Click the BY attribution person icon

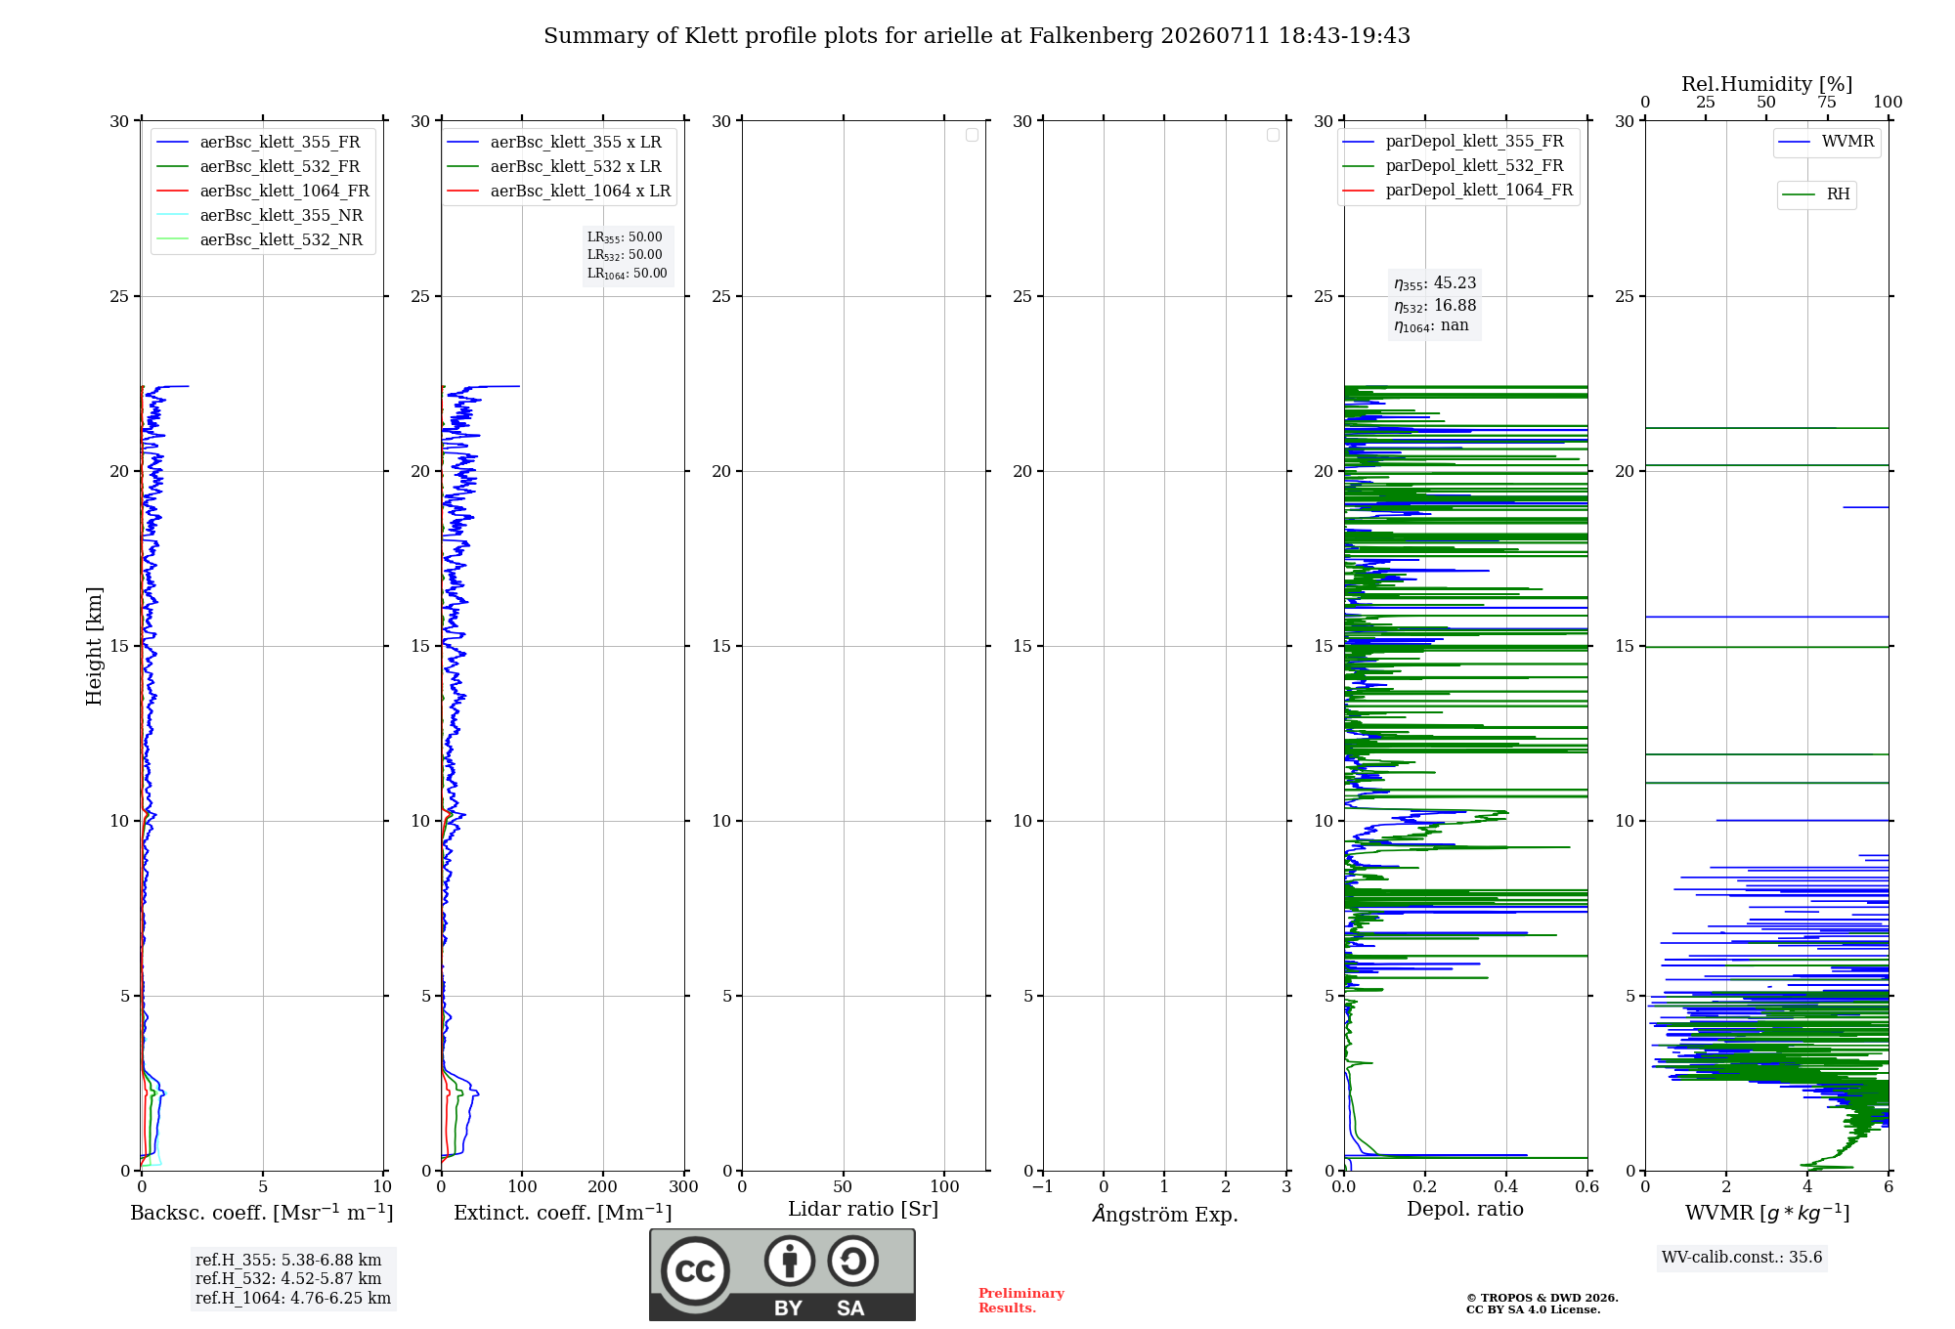click(x=790, y=1261)
